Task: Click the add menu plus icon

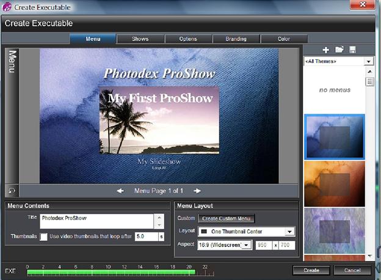Action: click(325, 50)
